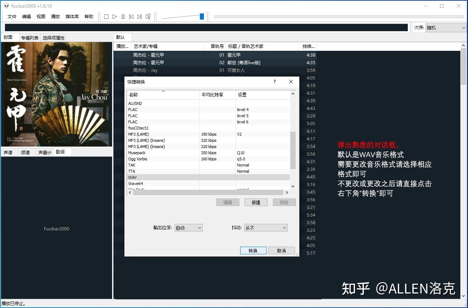Open the 视图 menu

[x=41, y=17]
